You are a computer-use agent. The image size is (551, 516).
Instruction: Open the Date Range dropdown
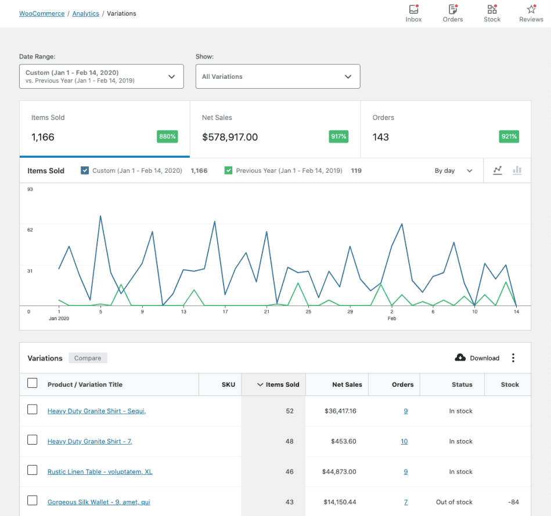(102, 76)
